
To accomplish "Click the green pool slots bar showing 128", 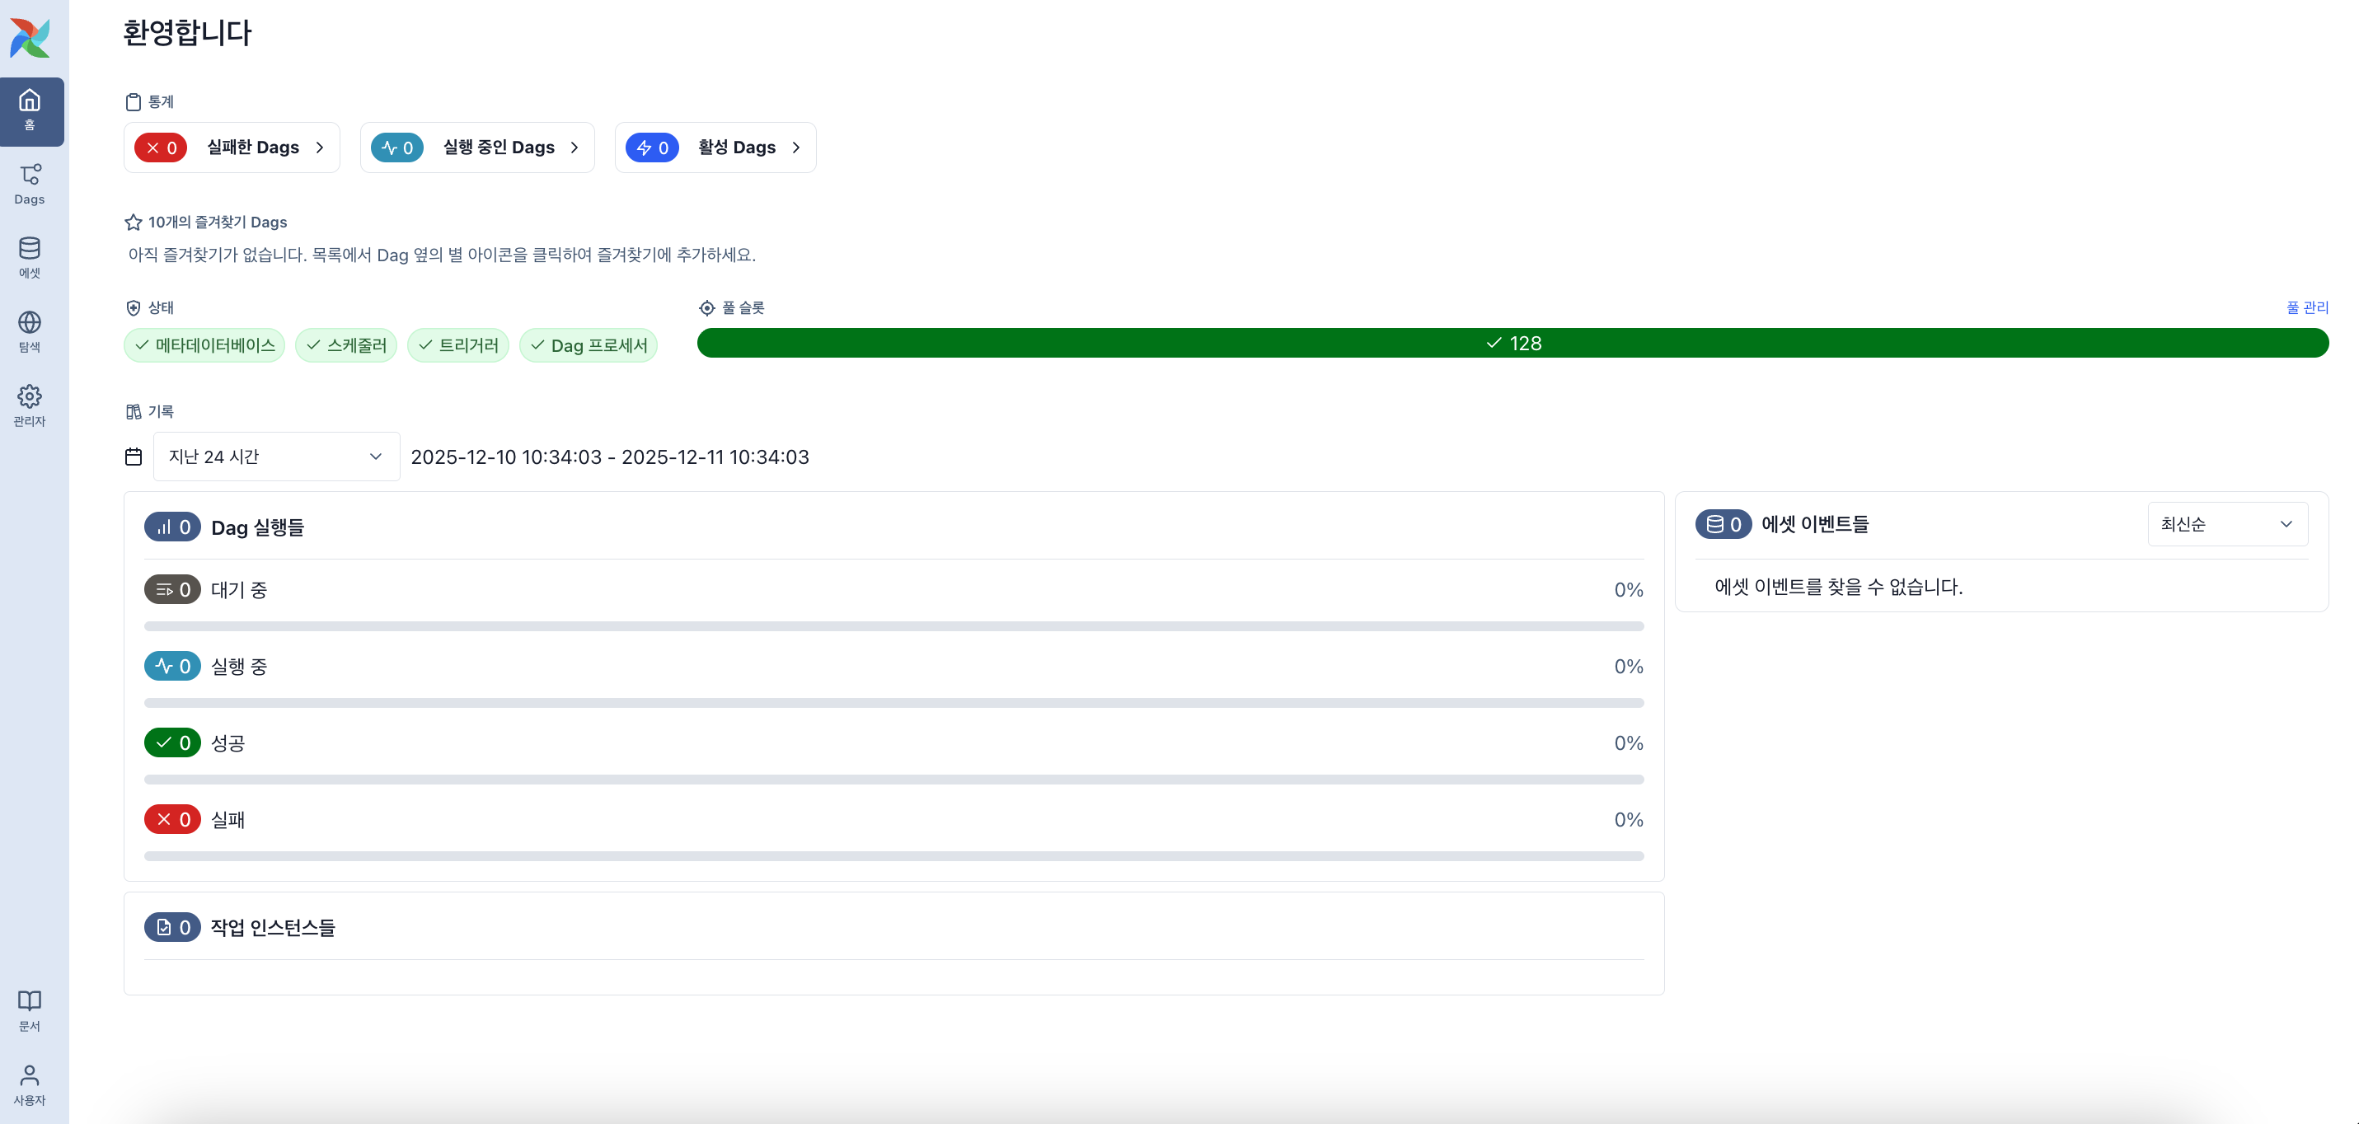I will [1512, 344].
